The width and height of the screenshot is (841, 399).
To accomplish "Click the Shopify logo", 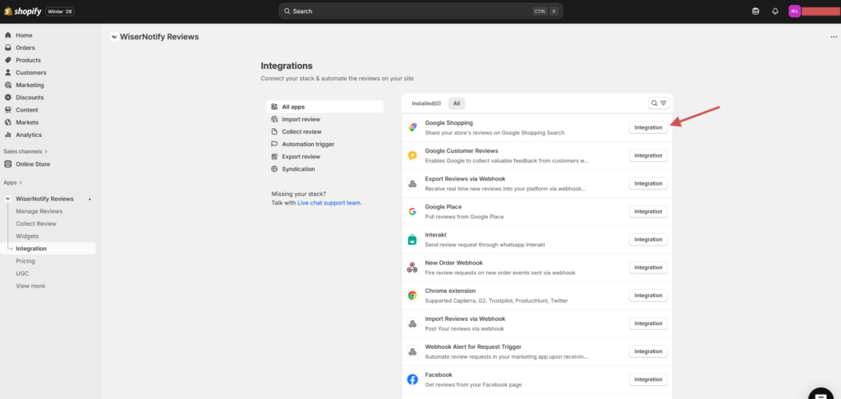I will pyautogui.click(x=24, y=11).
